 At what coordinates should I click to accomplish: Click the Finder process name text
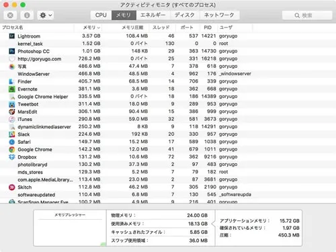tap(25, 81)
